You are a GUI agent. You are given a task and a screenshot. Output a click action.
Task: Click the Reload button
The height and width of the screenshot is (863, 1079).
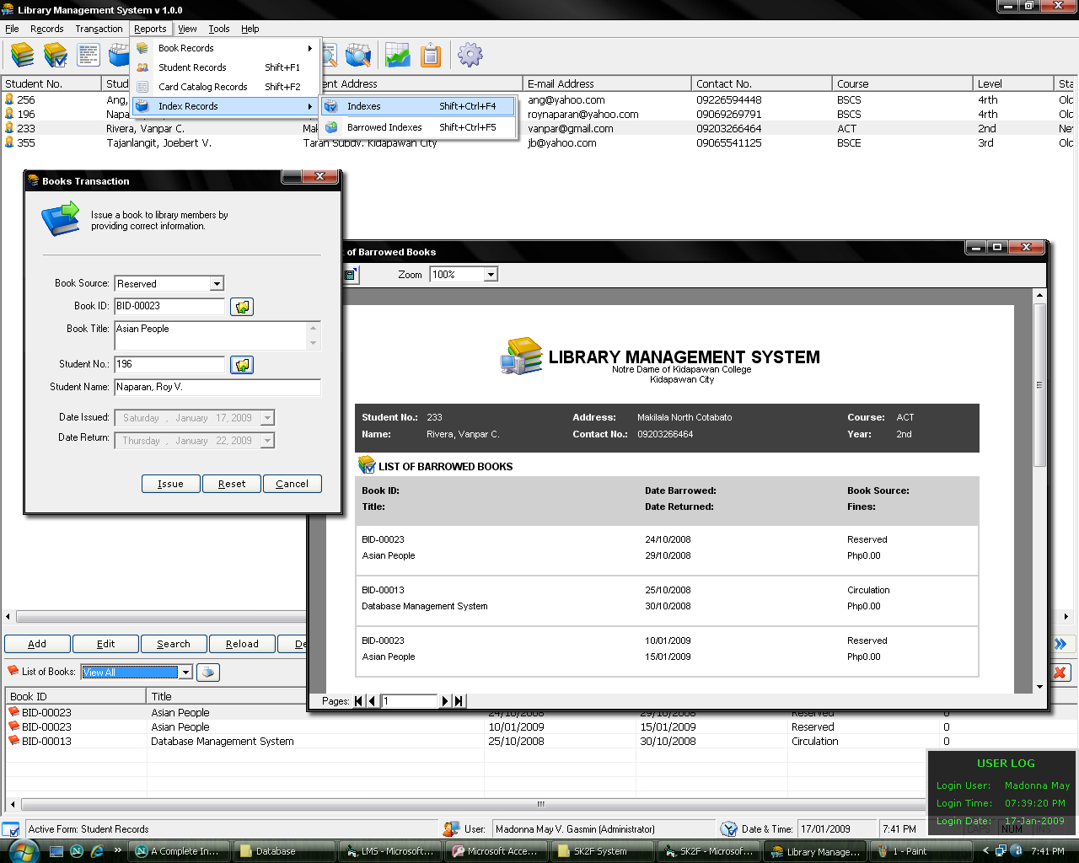click(x=242, y=644)
